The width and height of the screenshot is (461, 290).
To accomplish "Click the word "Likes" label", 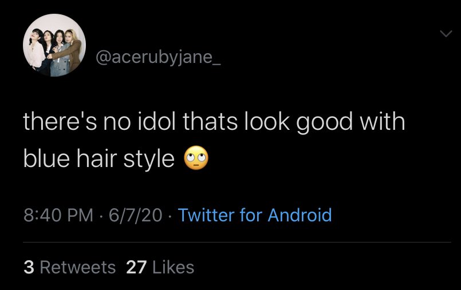I will (173, 267).
